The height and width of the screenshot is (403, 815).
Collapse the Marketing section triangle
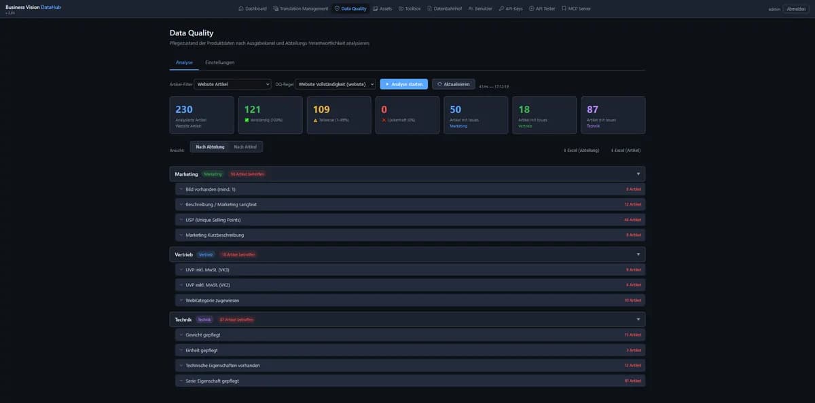(x=638, y=174)
